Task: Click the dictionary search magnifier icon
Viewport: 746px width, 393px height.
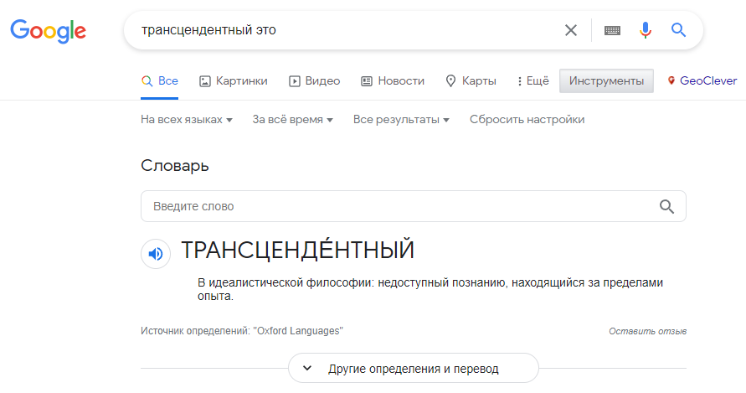Action: [x=666, y=206]
